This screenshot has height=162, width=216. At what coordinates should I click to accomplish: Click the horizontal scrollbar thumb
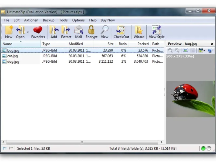click(82, 142)
